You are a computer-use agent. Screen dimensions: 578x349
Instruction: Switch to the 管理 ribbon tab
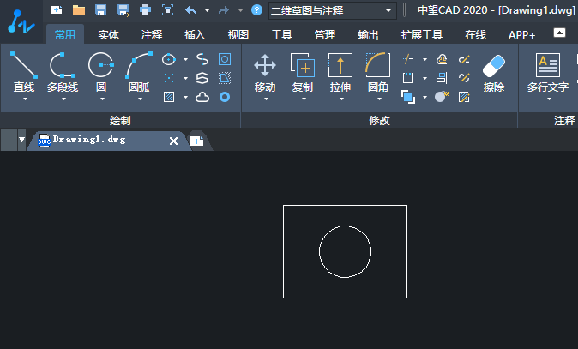(x=325, y=35)
